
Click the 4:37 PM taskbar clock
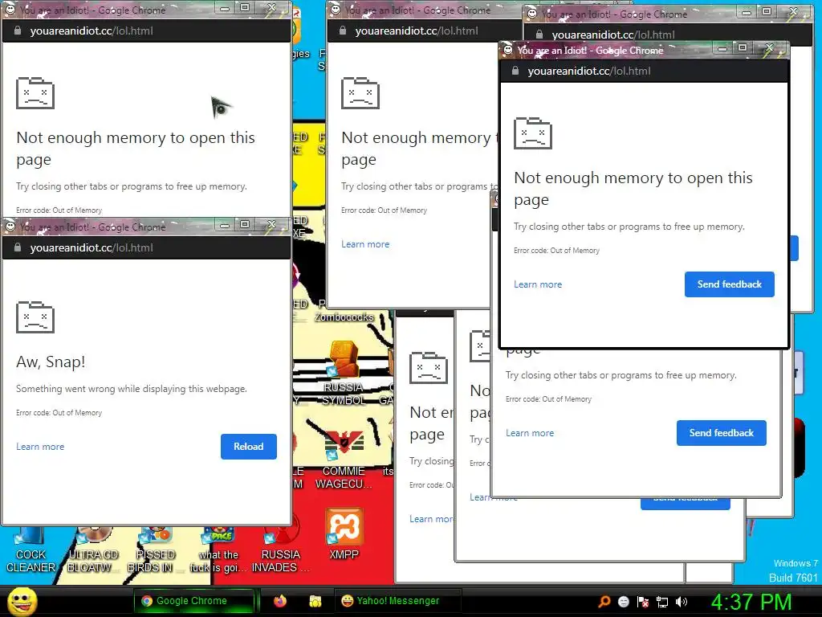751,602
